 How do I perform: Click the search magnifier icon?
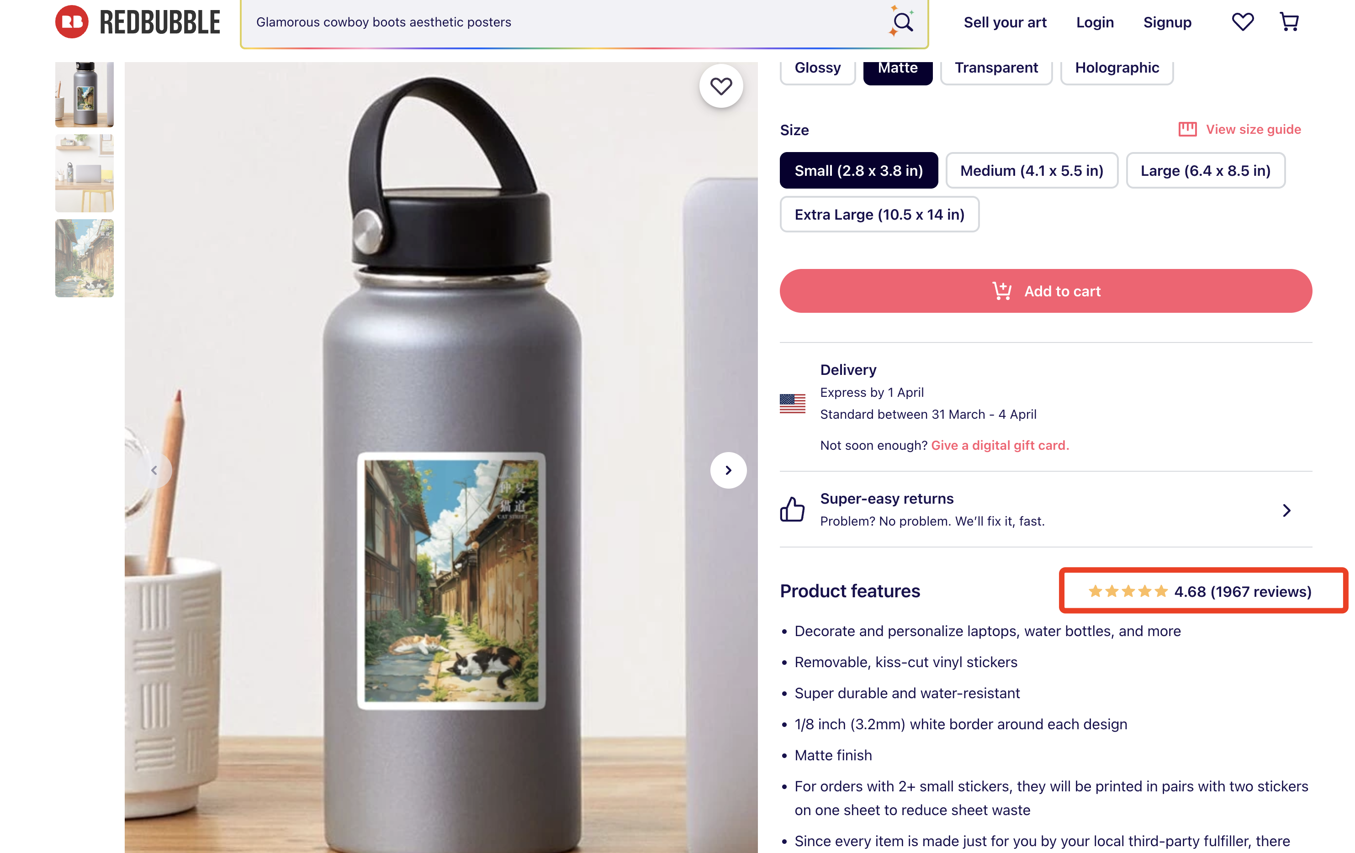[902, 22]
